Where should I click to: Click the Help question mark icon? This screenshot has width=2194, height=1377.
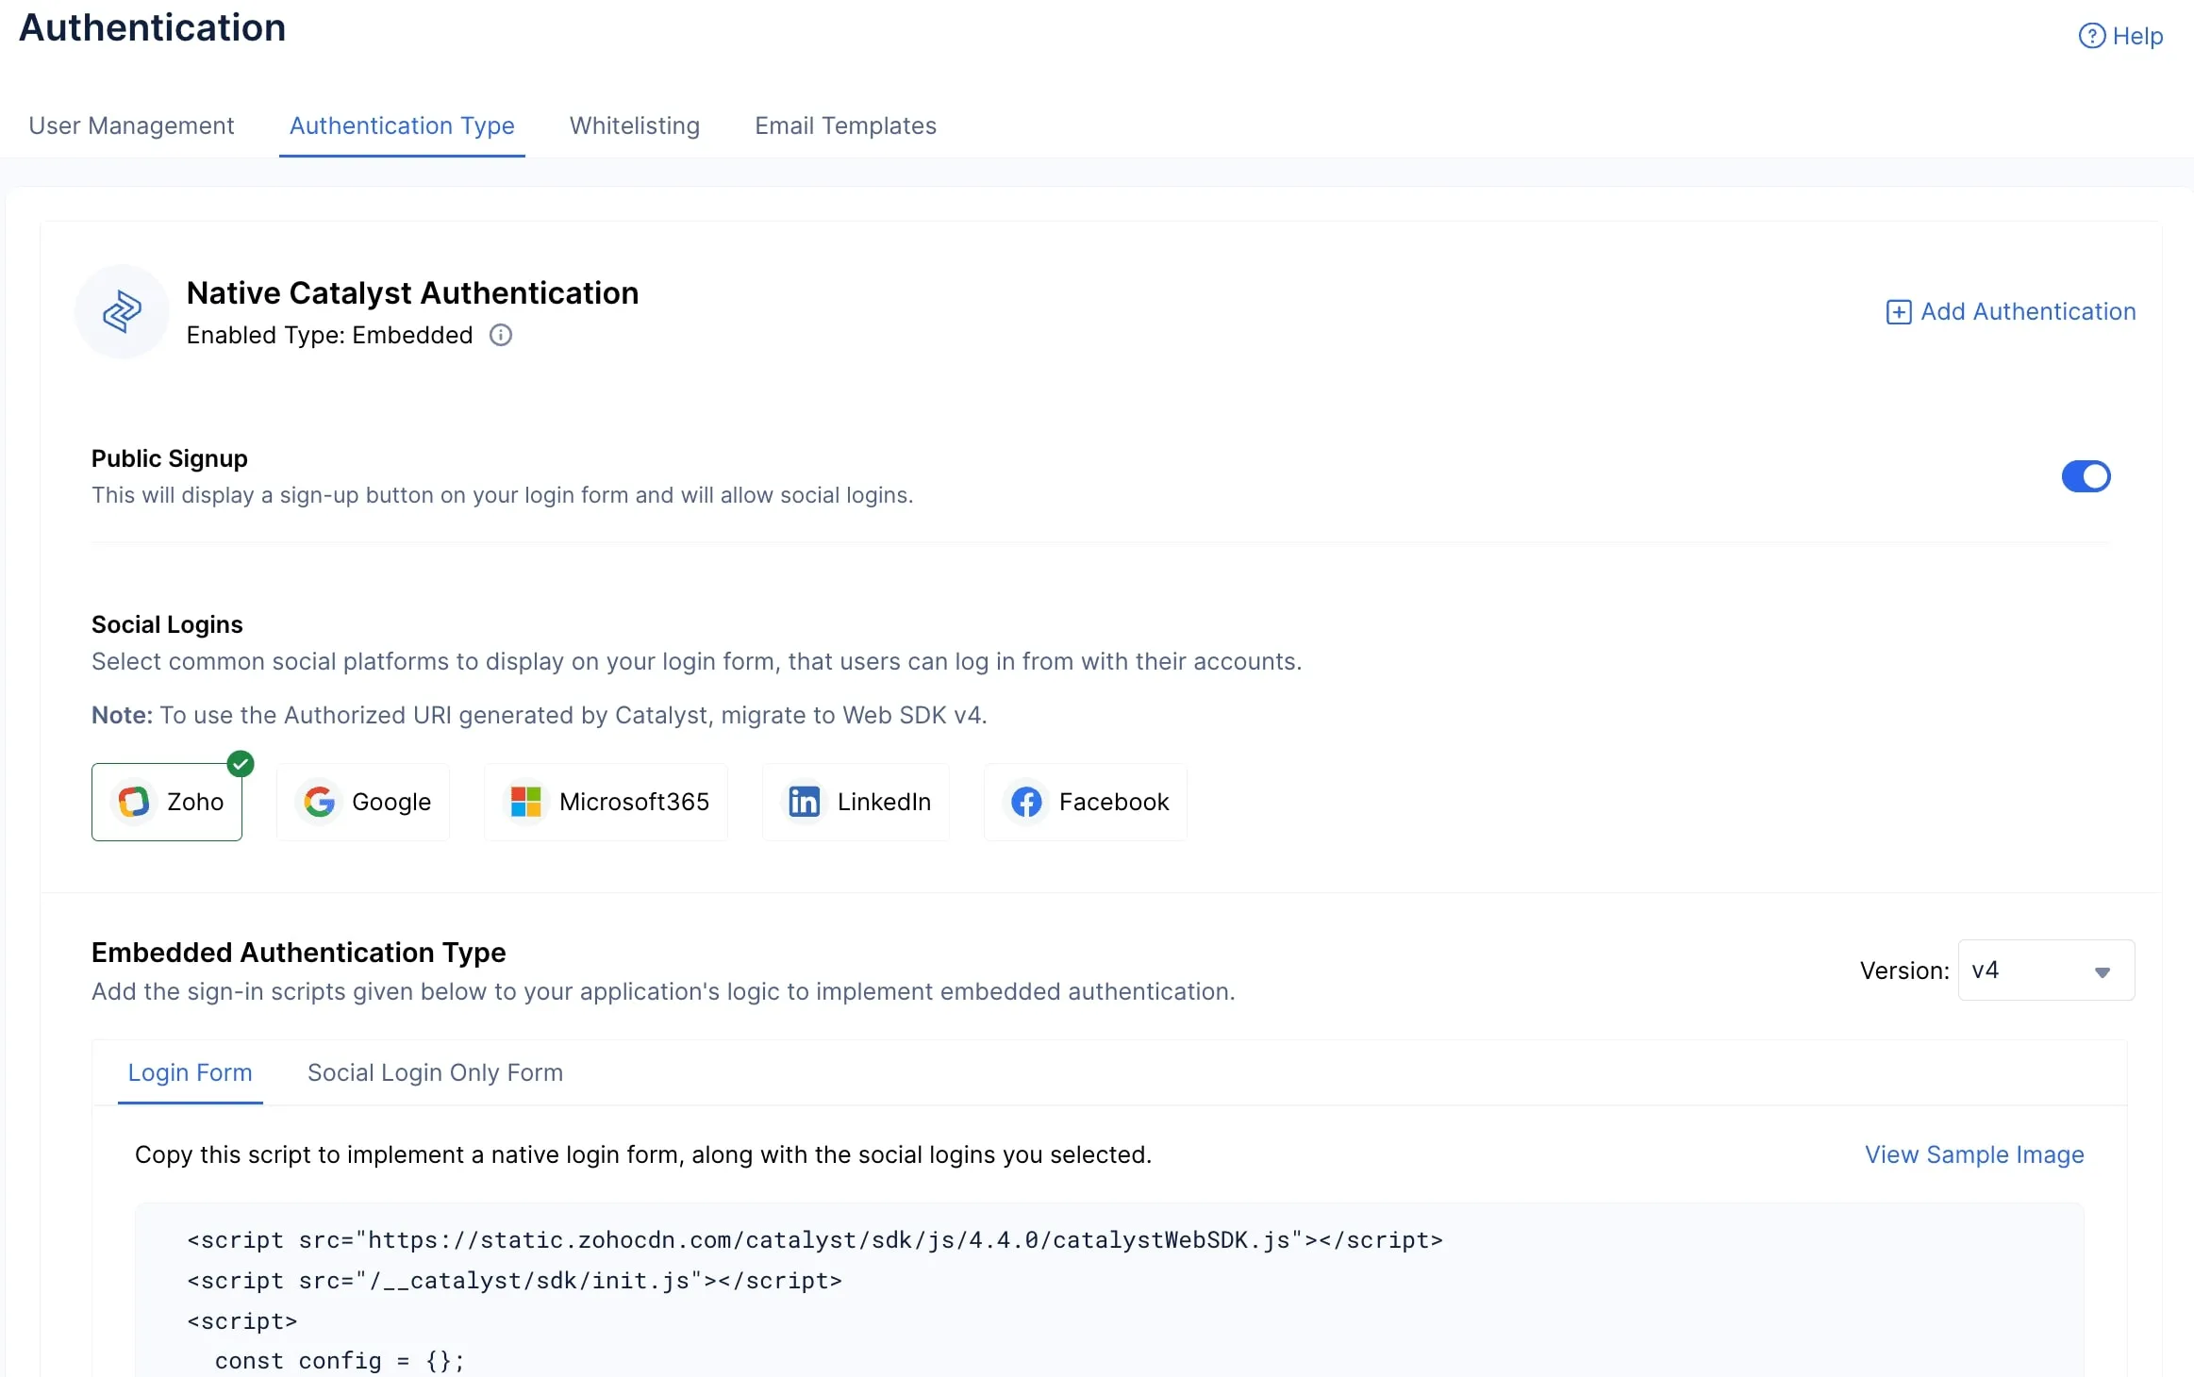point(2091,36)
